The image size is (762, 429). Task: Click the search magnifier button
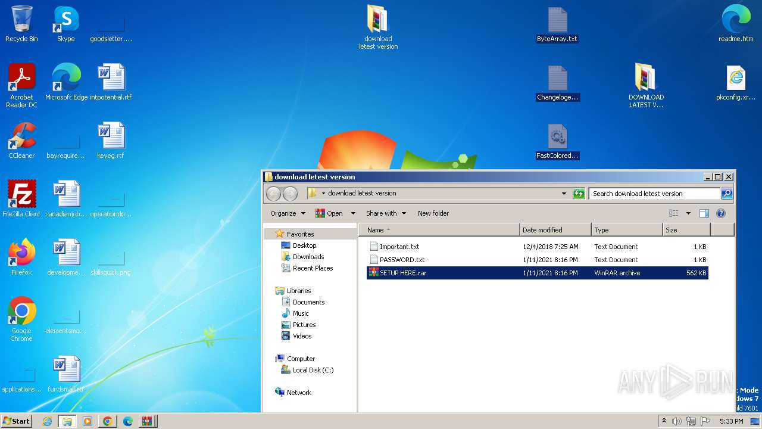[x=726, y=194]
